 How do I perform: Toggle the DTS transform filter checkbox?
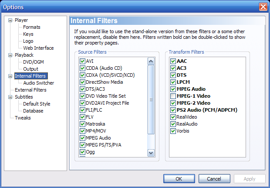pyautogui.click(x=173, y=75)
